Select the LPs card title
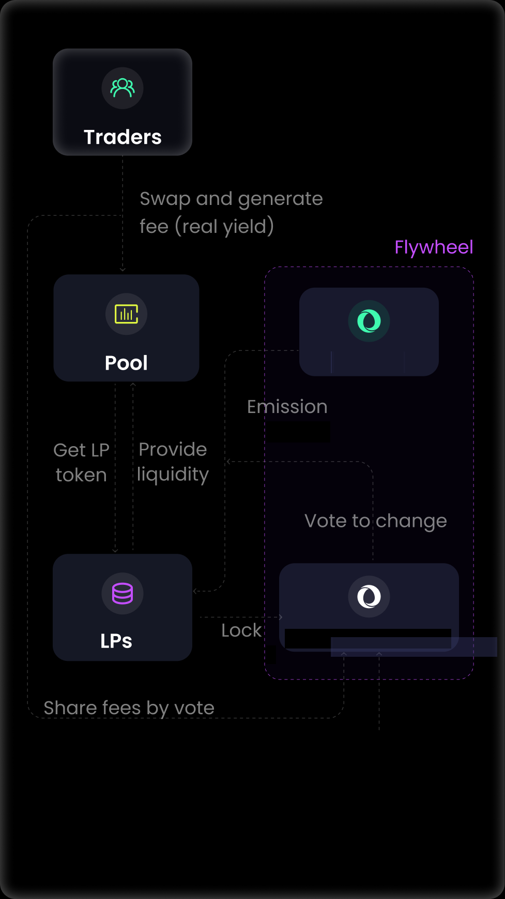Viewport: 505px width, 899px height. tap(116, 641)
